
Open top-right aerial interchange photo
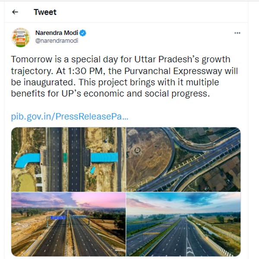183,159
